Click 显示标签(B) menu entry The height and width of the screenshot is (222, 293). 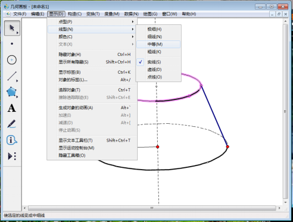(x=92, y=73)
